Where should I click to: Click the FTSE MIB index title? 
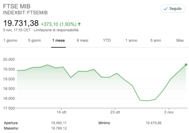click(x=17, y=6)
